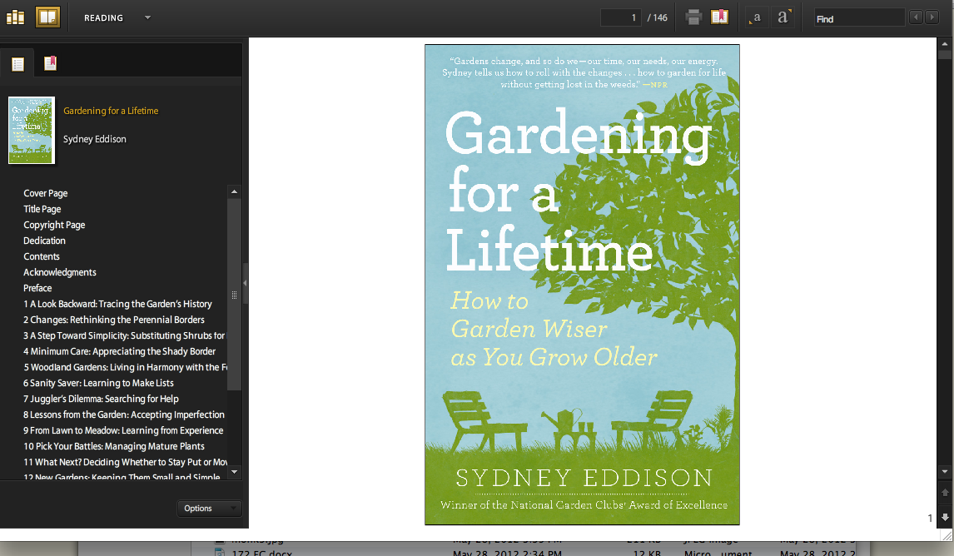Viewport: 954px width, 556px height.
Task: Go to next page arrow at bottom right
Action: pos(945,517)
